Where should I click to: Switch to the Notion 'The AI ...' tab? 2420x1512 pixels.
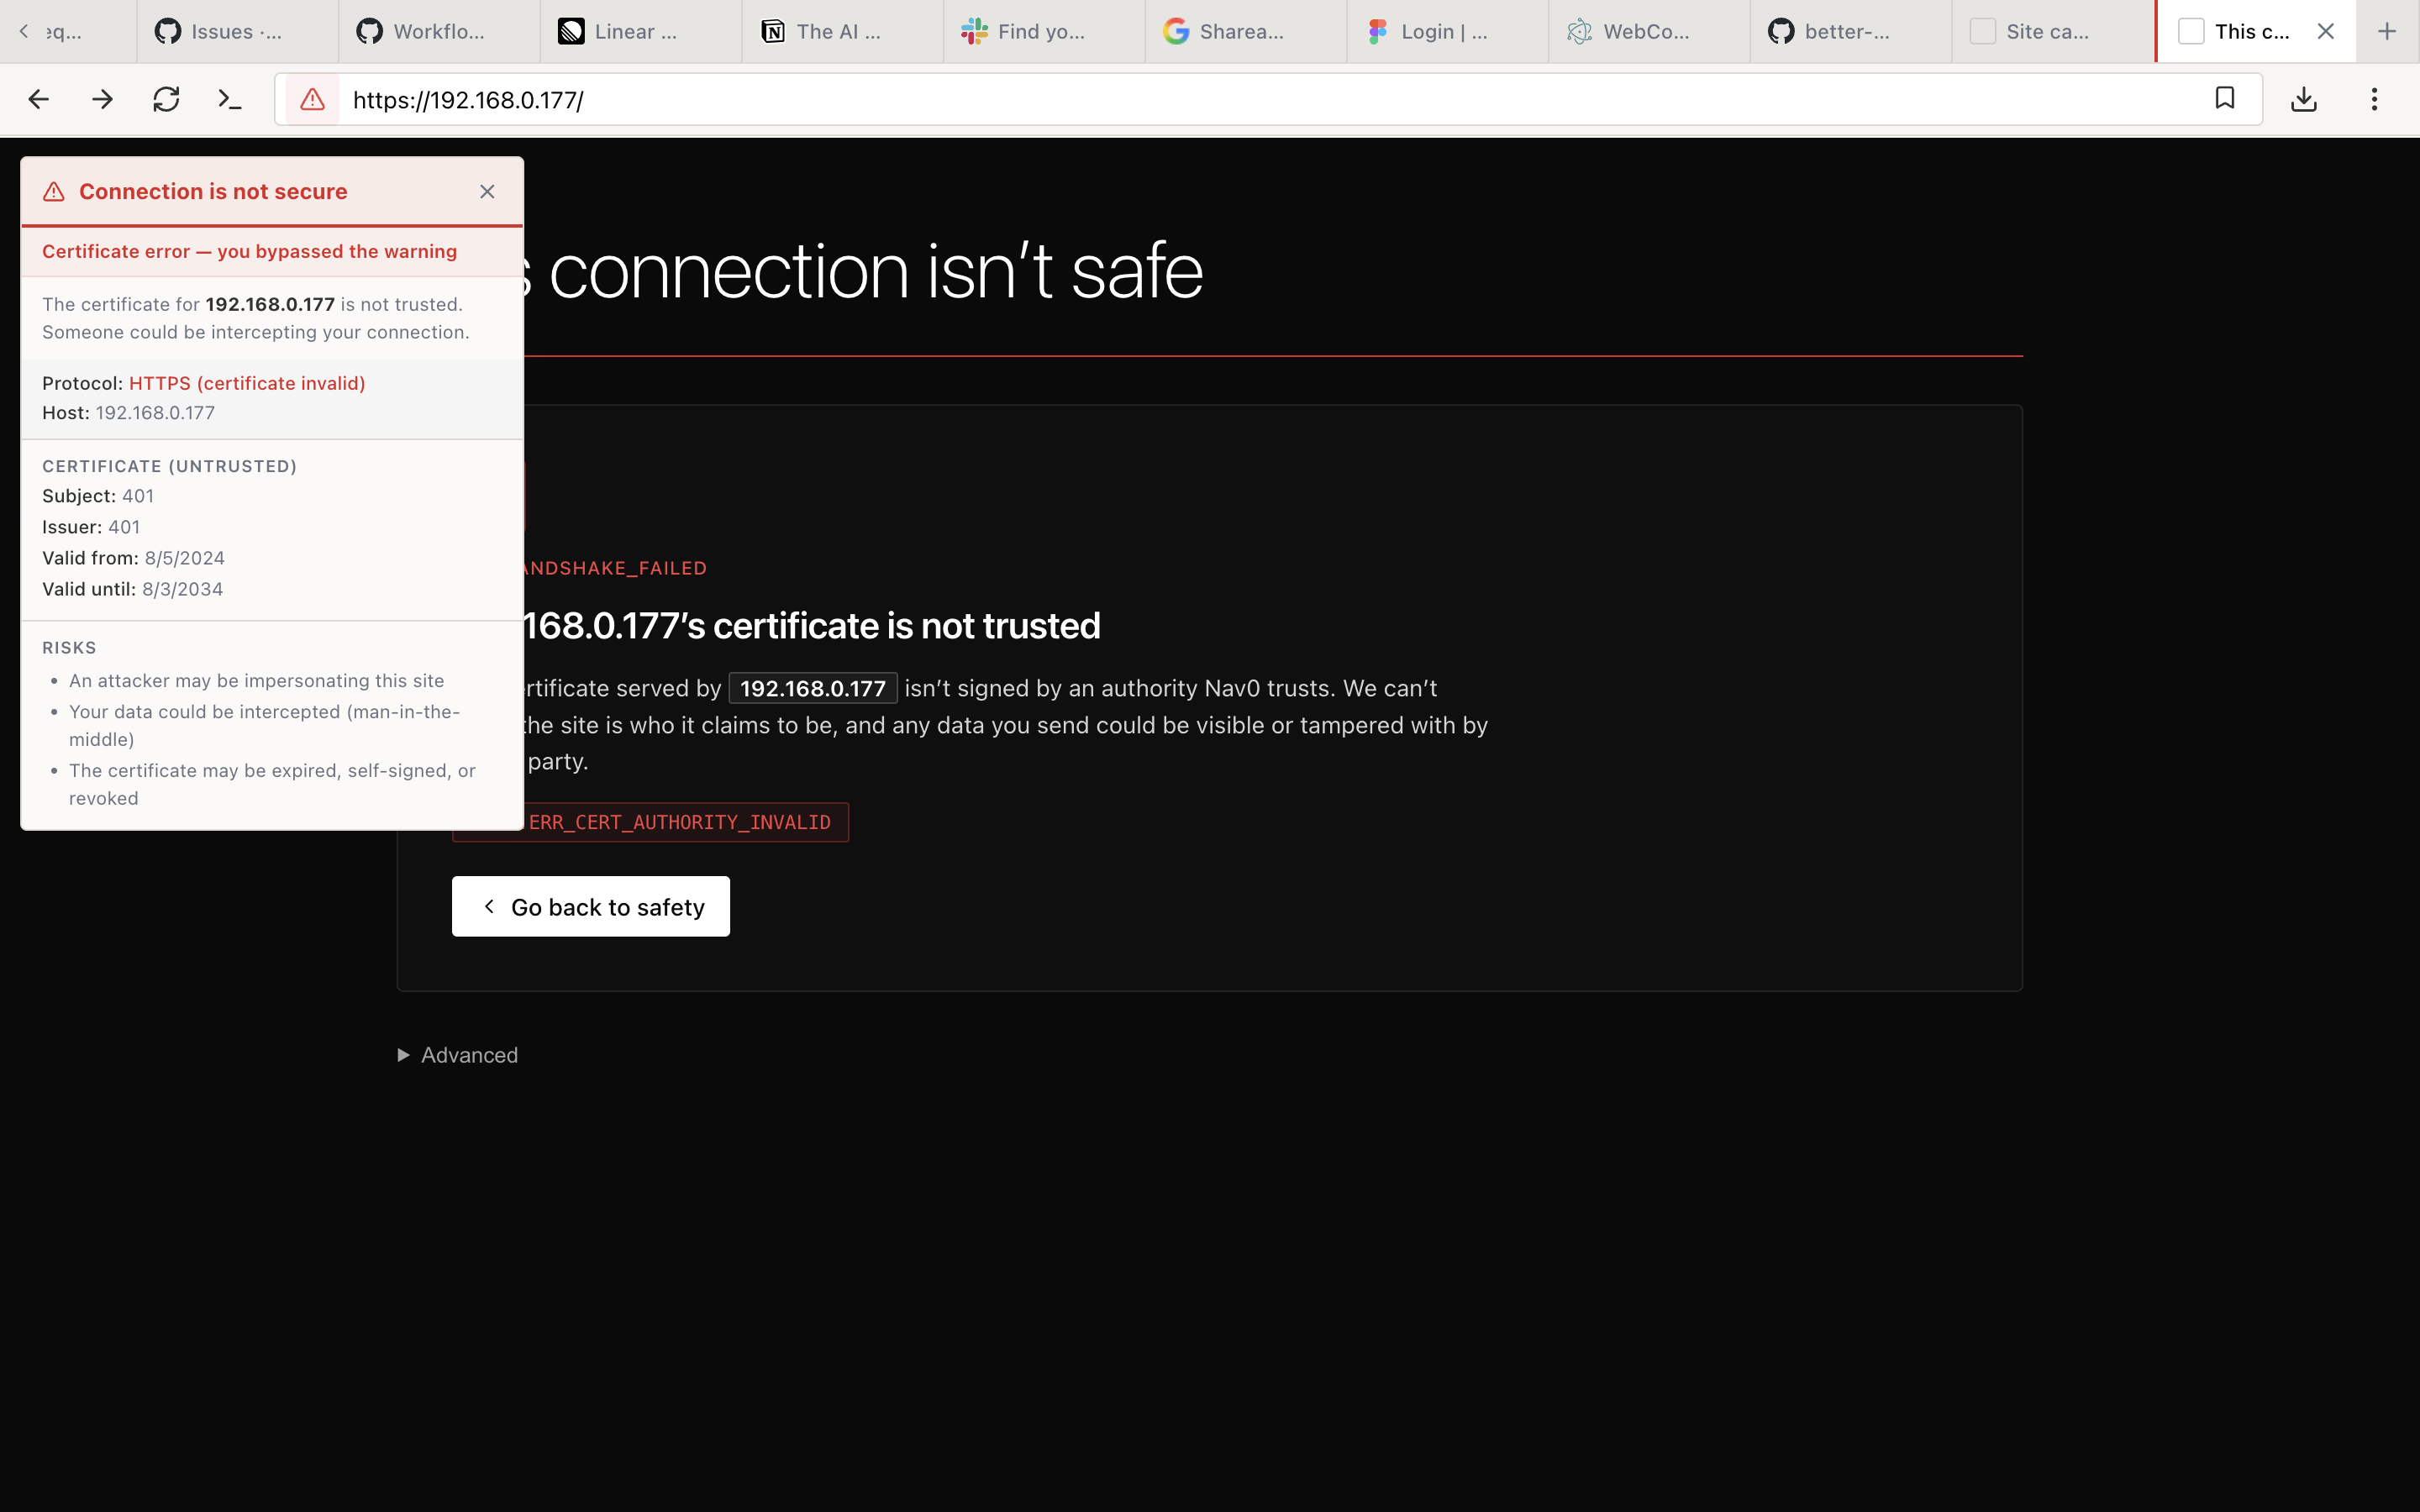(842, 32)
